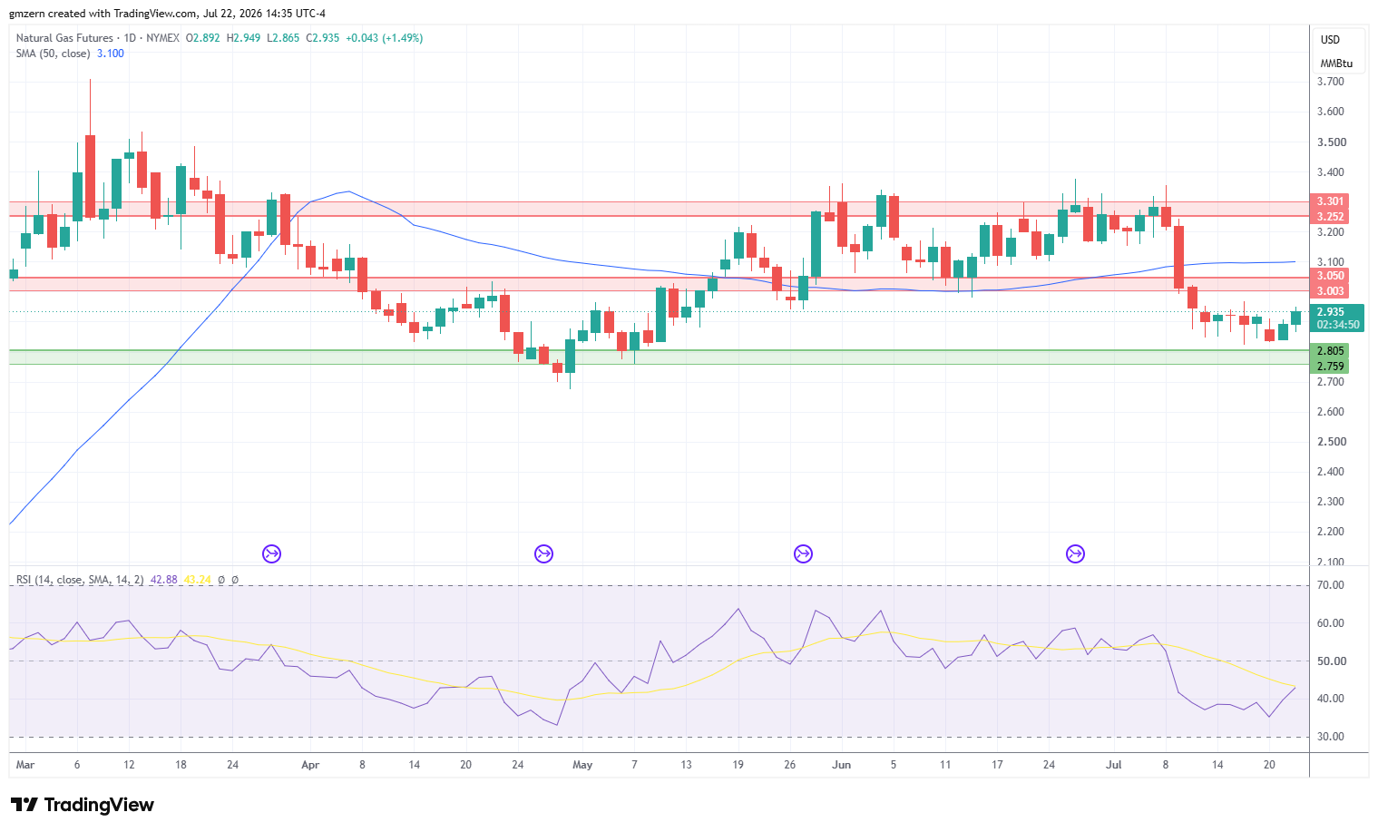
Task: Click the 3.050 red price label
Action: [x=1330, y=276]
